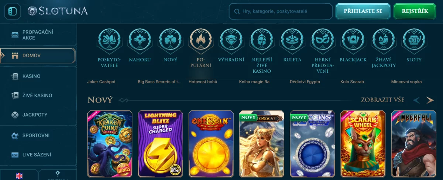The width and height of the screenshot is (443, 180).
Task: Focus the game search input field
Action: click(x=281, y=11)
